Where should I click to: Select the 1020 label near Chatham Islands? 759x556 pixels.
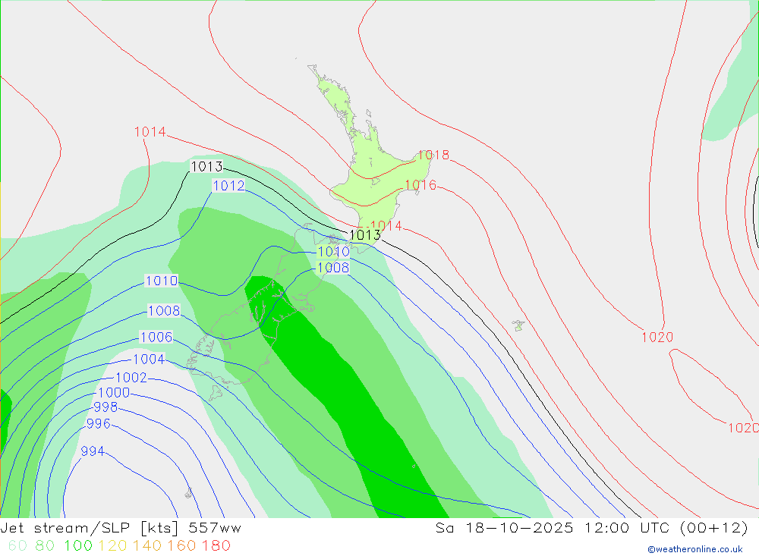coord(657,338)
